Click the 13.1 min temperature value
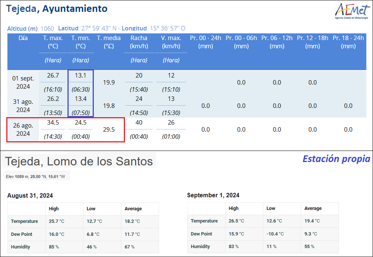This screenshot has width=373, height=257. [80, 75]
